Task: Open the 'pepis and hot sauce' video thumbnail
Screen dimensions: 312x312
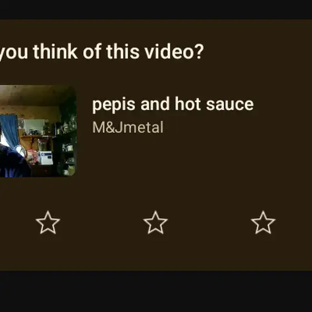Action: [x=38, y=131]
